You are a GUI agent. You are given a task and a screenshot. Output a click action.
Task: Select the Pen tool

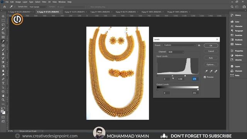pyautogui.click(x=3, y=79)
